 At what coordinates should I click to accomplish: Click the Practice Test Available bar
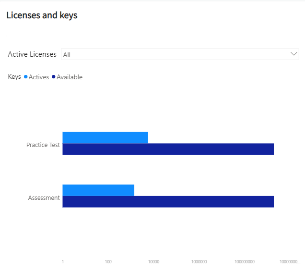168,149
